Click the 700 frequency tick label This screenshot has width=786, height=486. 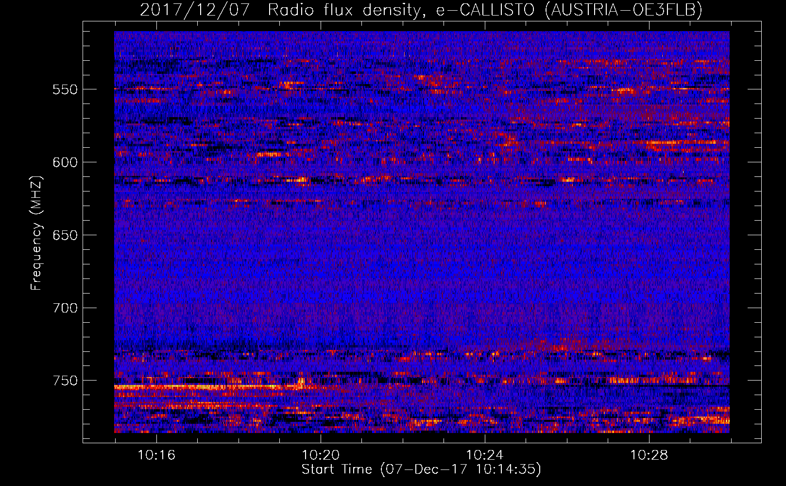coord(65,308)
